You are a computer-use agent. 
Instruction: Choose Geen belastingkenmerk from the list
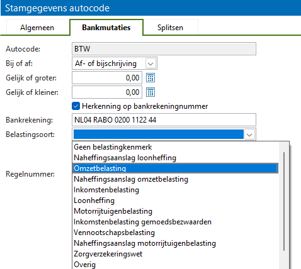[x=175, y=147]
